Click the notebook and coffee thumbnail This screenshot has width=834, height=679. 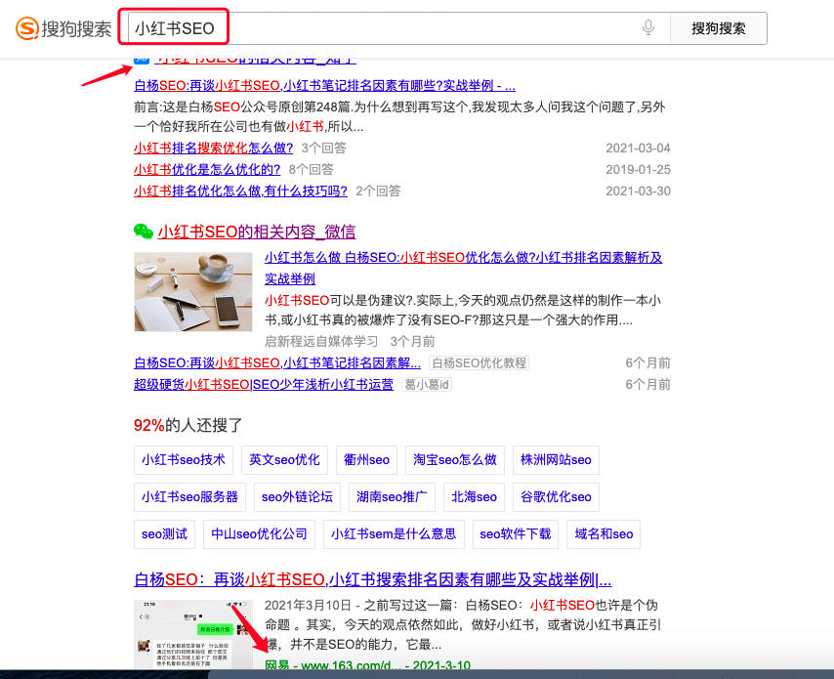click(x=193, y=292)
